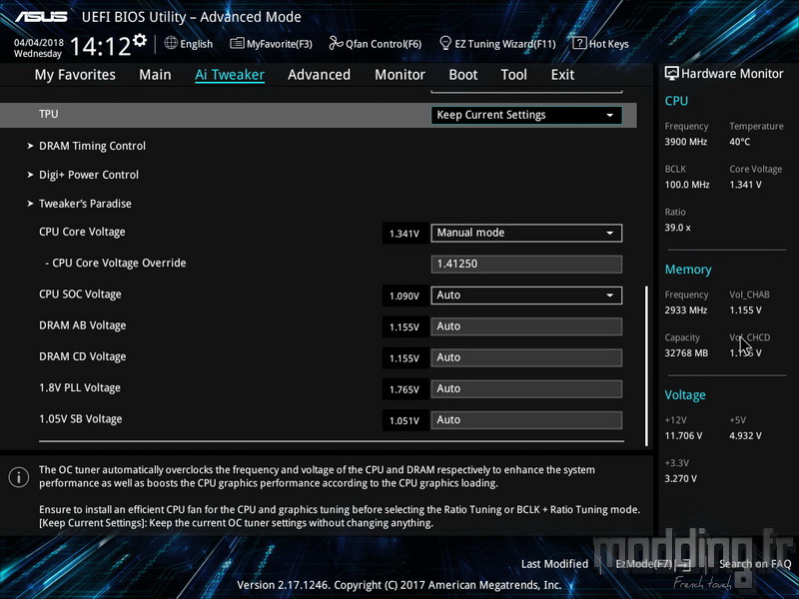Click the DRAM CD Voltage Auto field
The image size is (799, 599).
click(x=526, y=357)
